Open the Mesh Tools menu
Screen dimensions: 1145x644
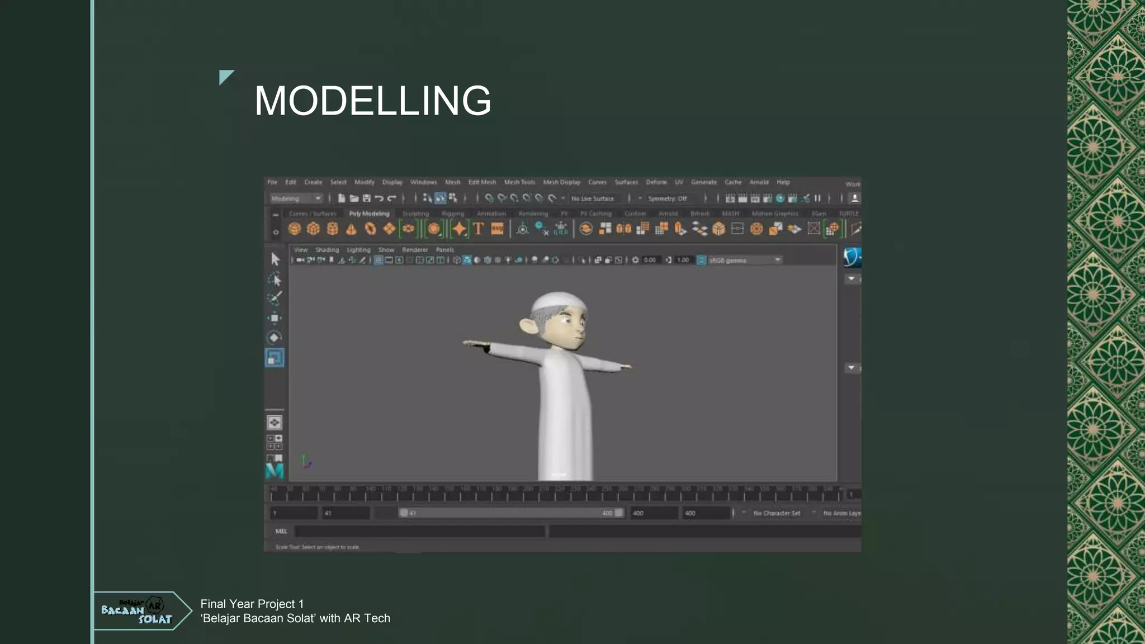[x=519, y=182]
